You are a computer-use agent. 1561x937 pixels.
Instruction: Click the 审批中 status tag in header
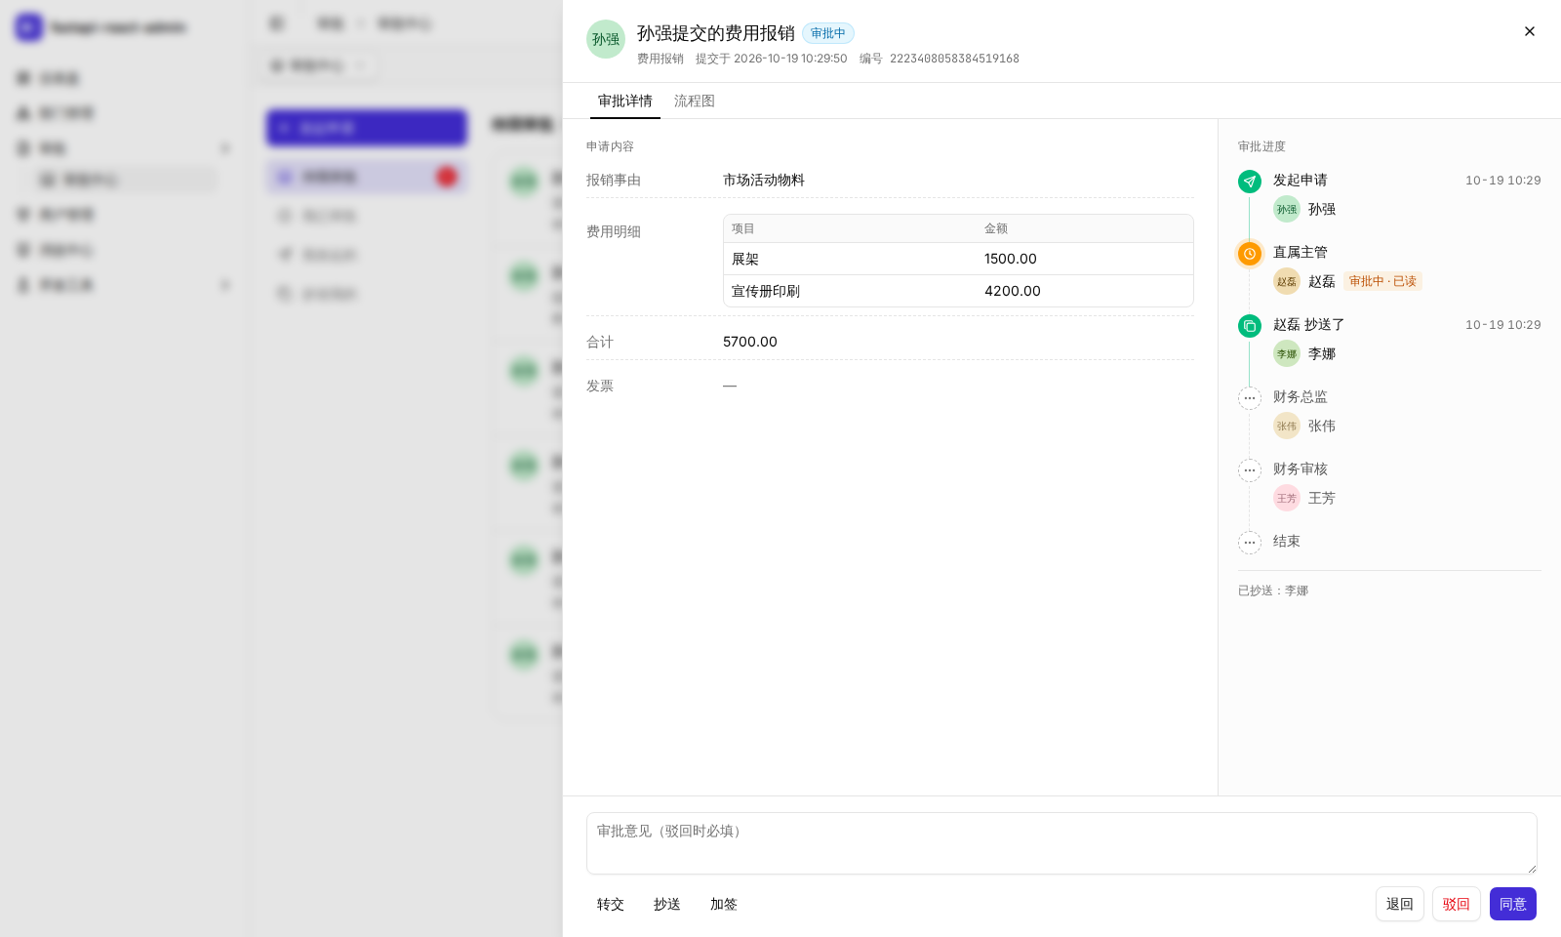pyautogui.click(x=828, y=33)
